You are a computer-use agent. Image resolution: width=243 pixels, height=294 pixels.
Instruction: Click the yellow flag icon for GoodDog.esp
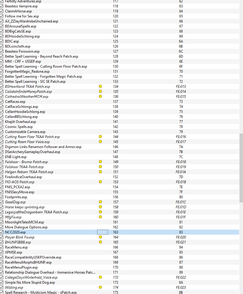100,202
